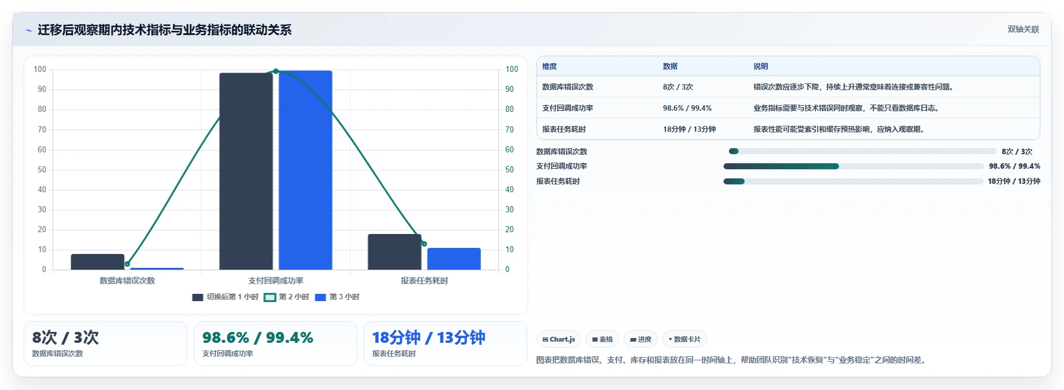Click the line point above 报表任务耗时
1064x390 pixels.
[x=424, y=244]
